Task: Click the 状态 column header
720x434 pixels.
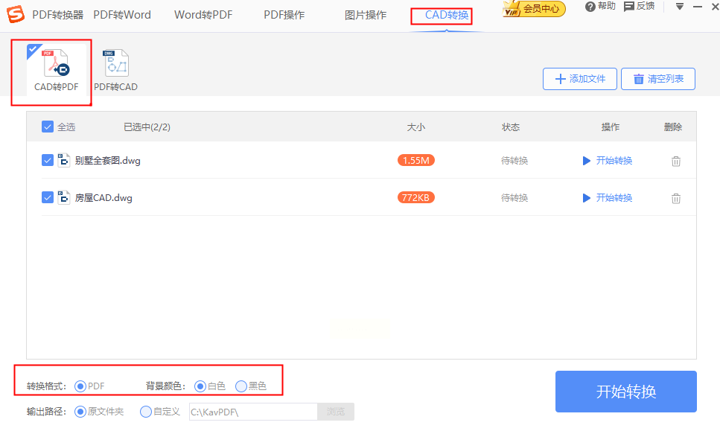Action: [x=511, y=127]
